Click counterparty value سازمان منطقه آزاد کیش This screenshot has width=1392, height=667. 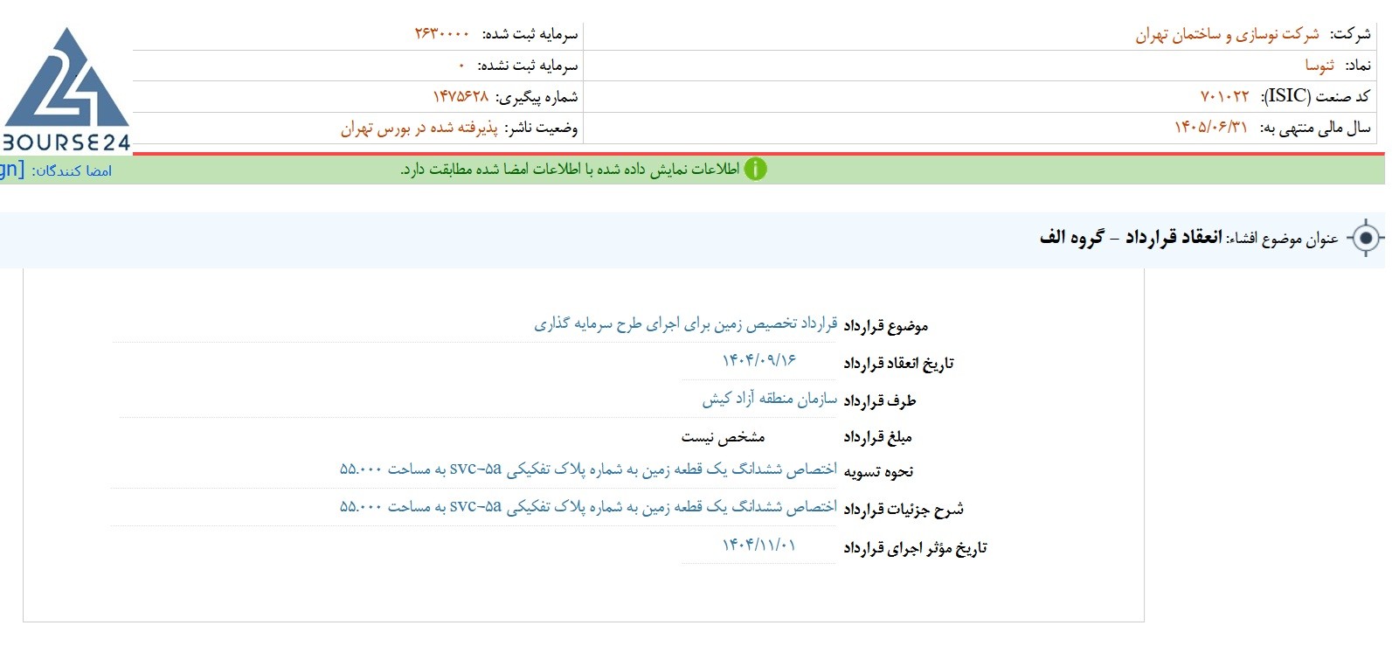click(x=770, y=399)
